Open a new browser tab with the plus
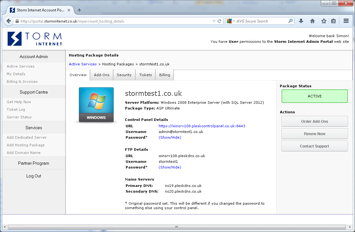This screenshot has width=355, height=232. pyautogui.click(x=79, y=10)
